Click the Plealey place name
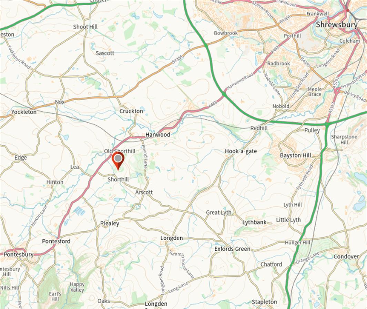The height and width of the screenshot is (309, 367). tap(110, 223)
